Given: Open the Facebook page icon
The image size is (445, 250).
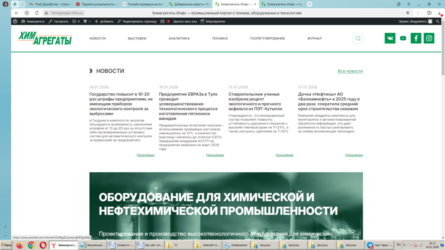Looking at the screenshot, I should (416, 38).
